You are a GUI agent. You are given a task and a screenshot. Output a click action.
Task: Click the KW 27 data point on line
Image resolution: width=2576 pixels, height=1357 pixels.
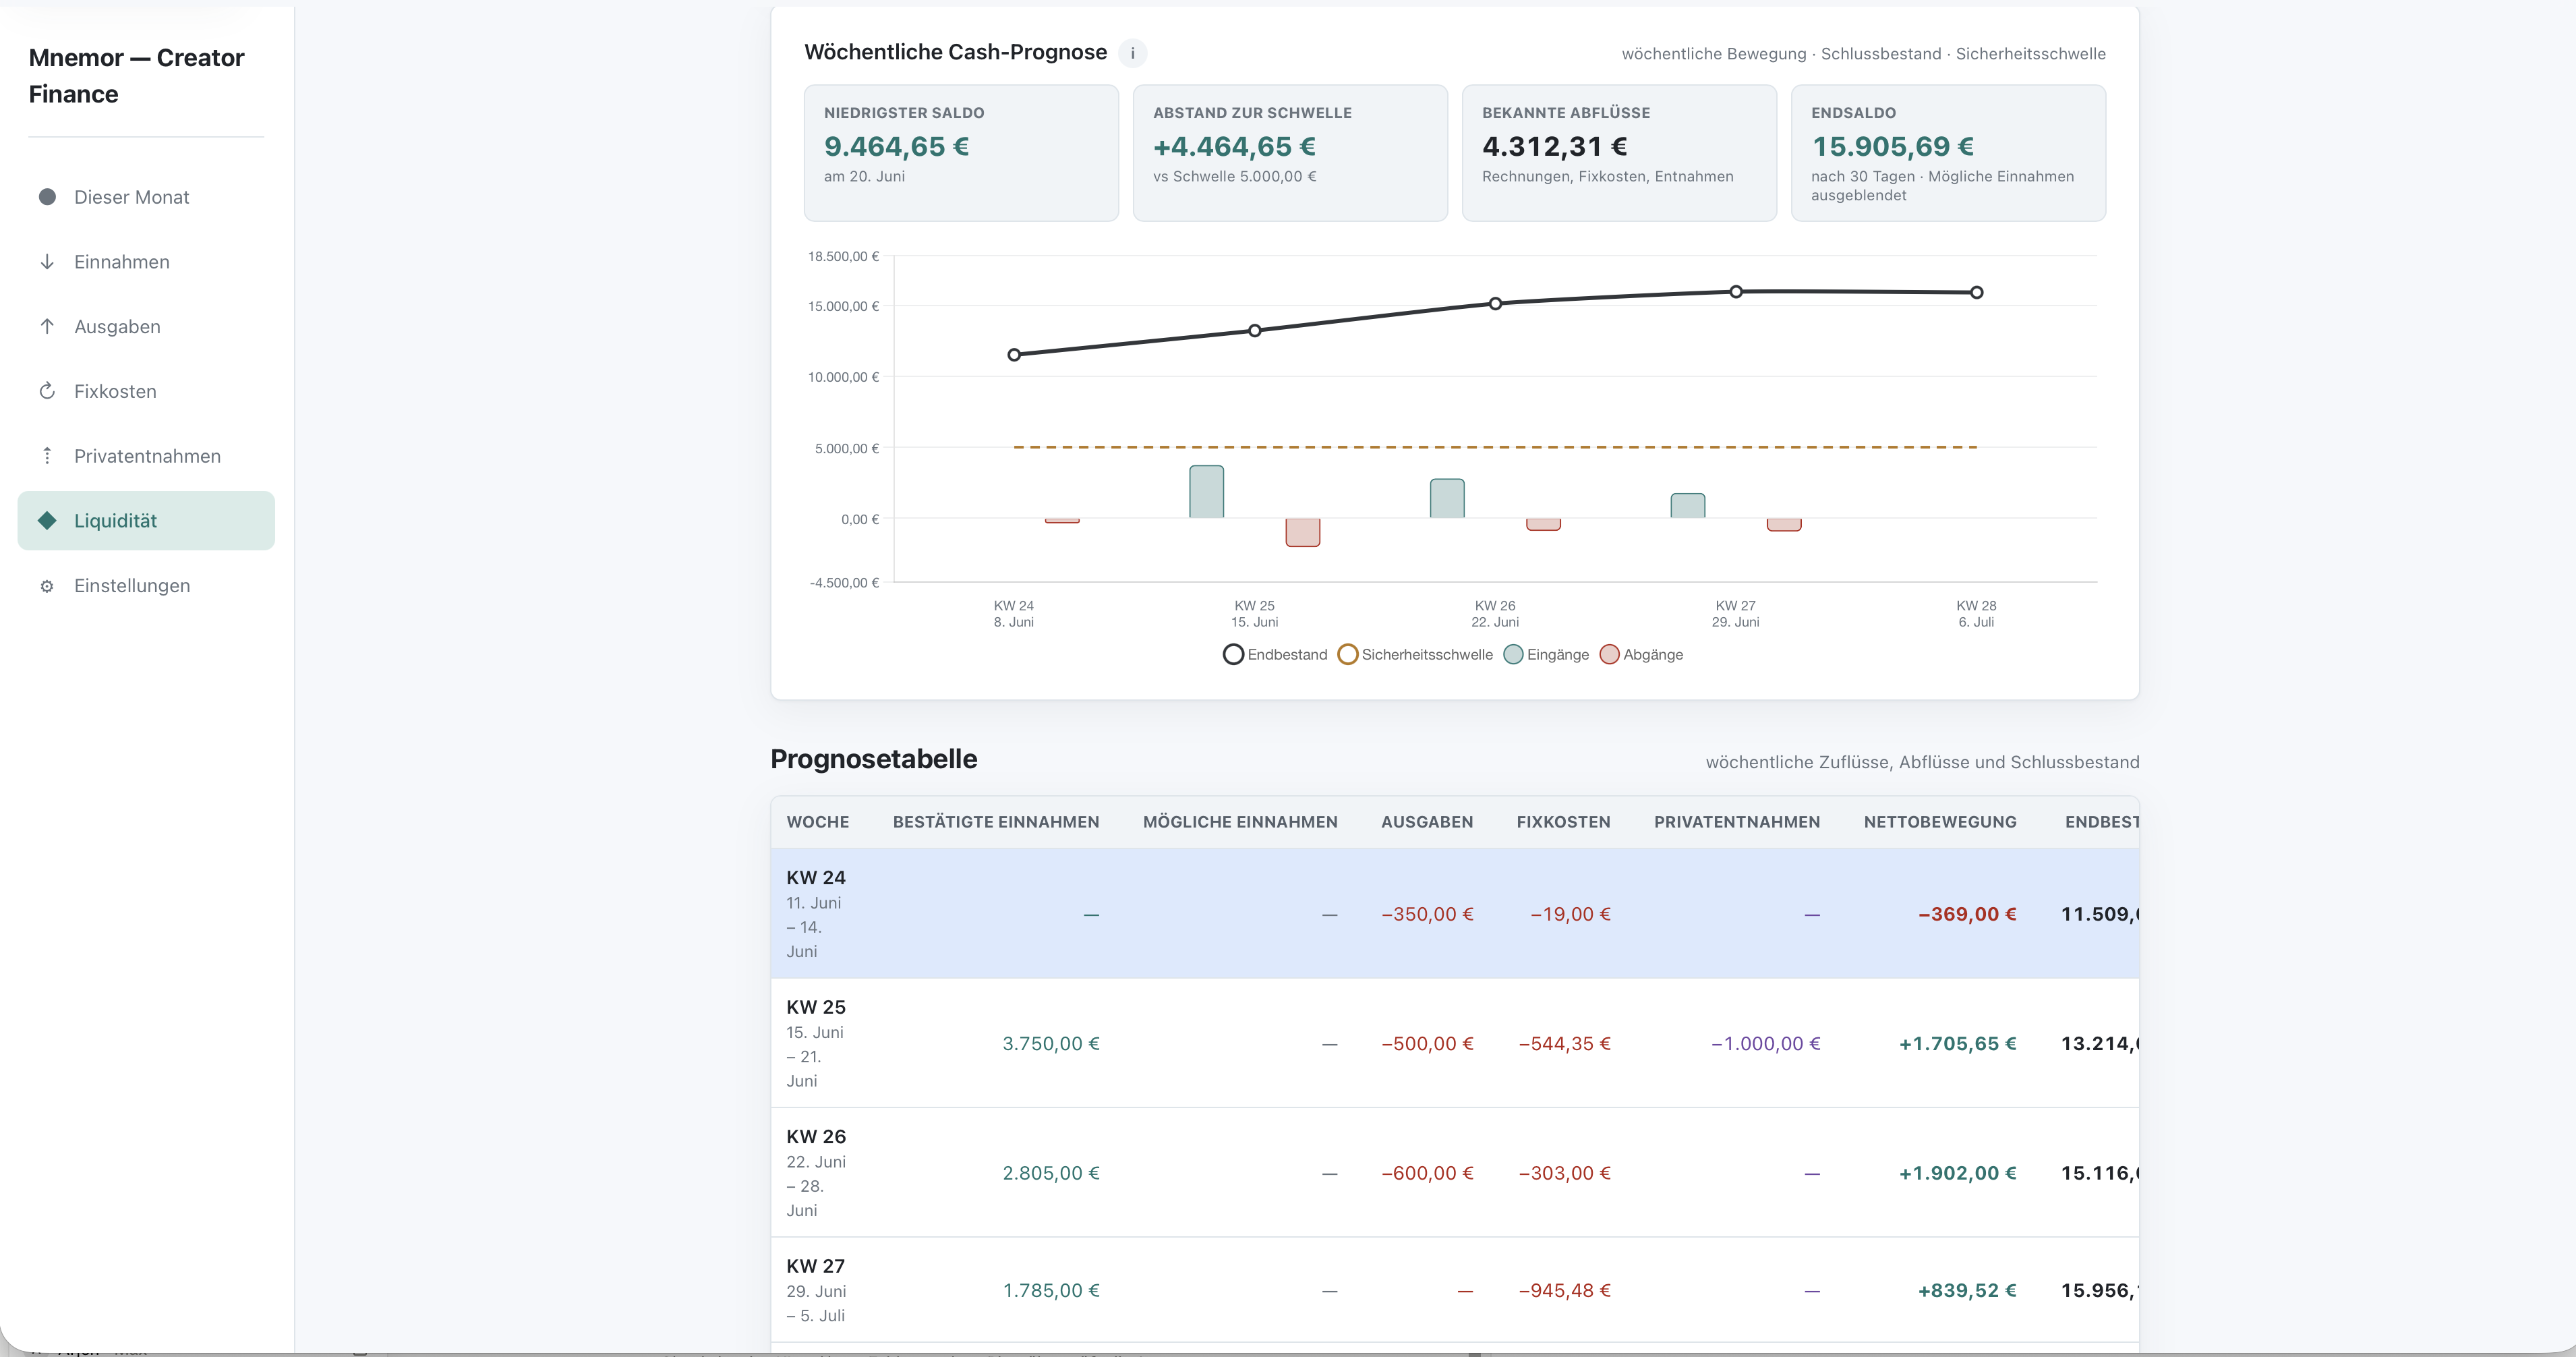[x=1736, y=292]
